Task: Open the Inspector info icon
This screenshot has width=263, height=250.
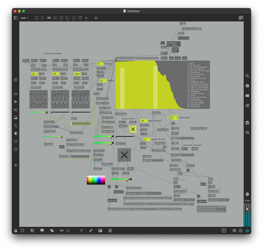Action: 247,86
